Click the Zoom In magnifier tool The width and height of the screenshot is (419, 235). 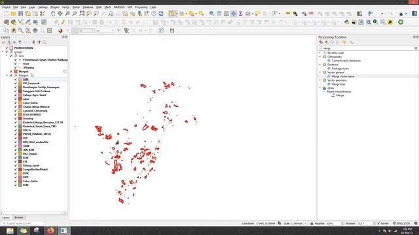[67, 13]
